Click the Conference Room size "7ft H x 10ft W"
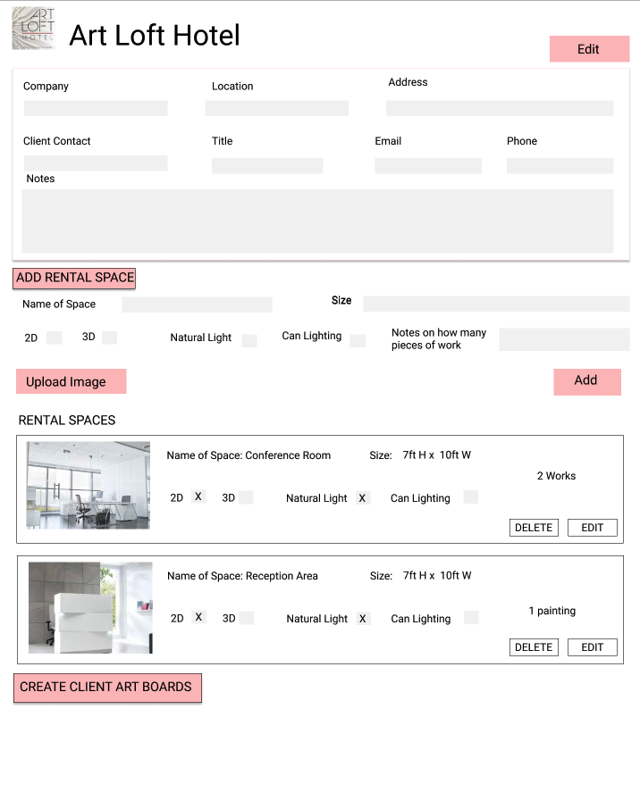 tap(437, 455)
